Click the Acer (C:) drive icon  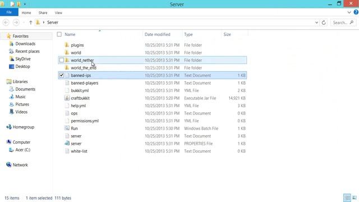[x=11, y=150]
